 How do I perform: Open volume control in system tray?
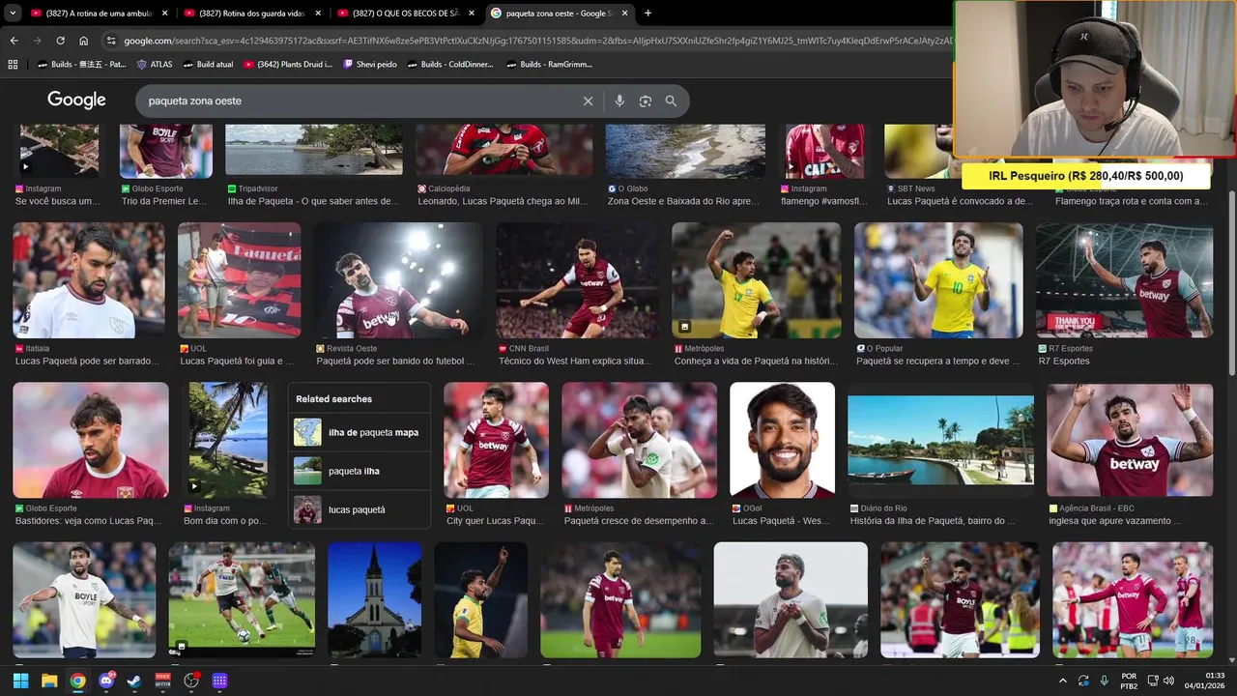point(1169,681)
